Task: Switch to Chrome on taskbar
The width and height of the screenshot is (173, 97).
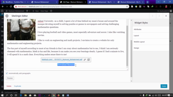Action: click(54, 95)
